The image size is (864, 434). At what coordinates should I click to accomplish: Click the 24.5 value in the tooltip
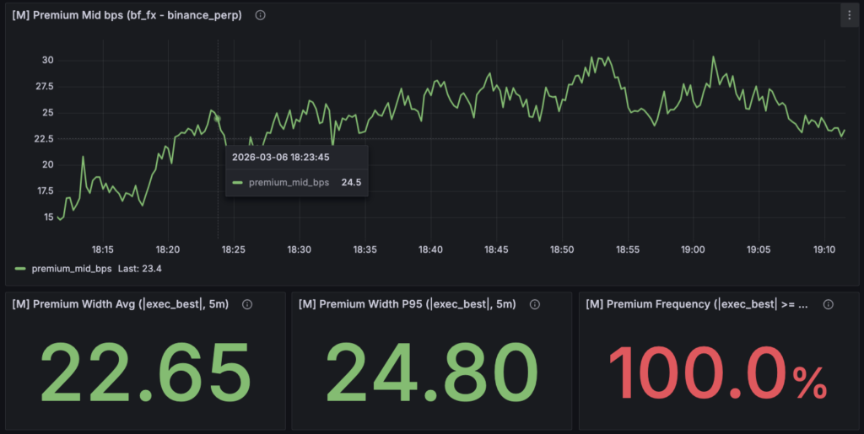(x=352, y=182)
